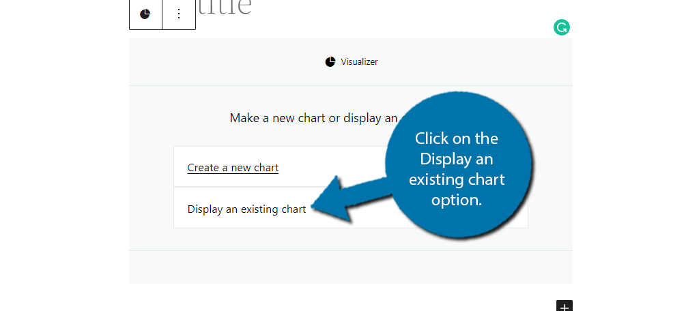This screenshot has width=699, height=311.
Task: Click the Make a new chart instruction text
Action: (313, 118)
